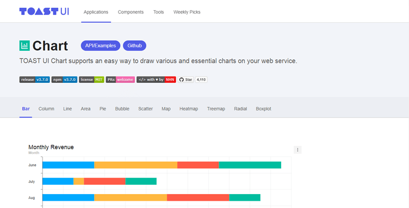Open the API/Examples button
The height and width of the screenshot is (208, 409).
[x=100, y=46]
